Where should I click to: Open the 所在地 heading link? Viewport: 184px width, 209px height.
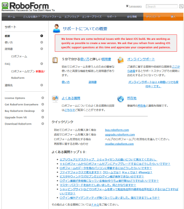(x=132, y=98)
